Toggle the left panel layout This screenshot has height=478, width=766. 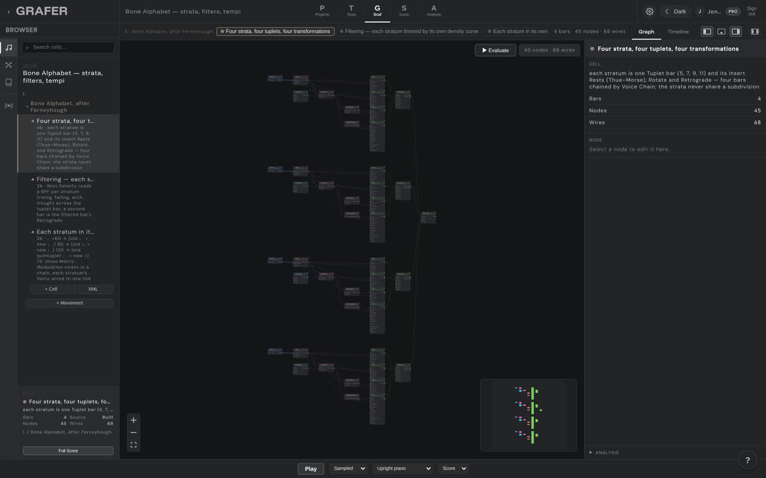click(x=707, y=32)
